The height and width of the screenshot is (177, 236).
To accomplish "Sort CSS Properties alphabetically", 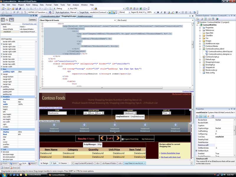I will coord(7,19).
